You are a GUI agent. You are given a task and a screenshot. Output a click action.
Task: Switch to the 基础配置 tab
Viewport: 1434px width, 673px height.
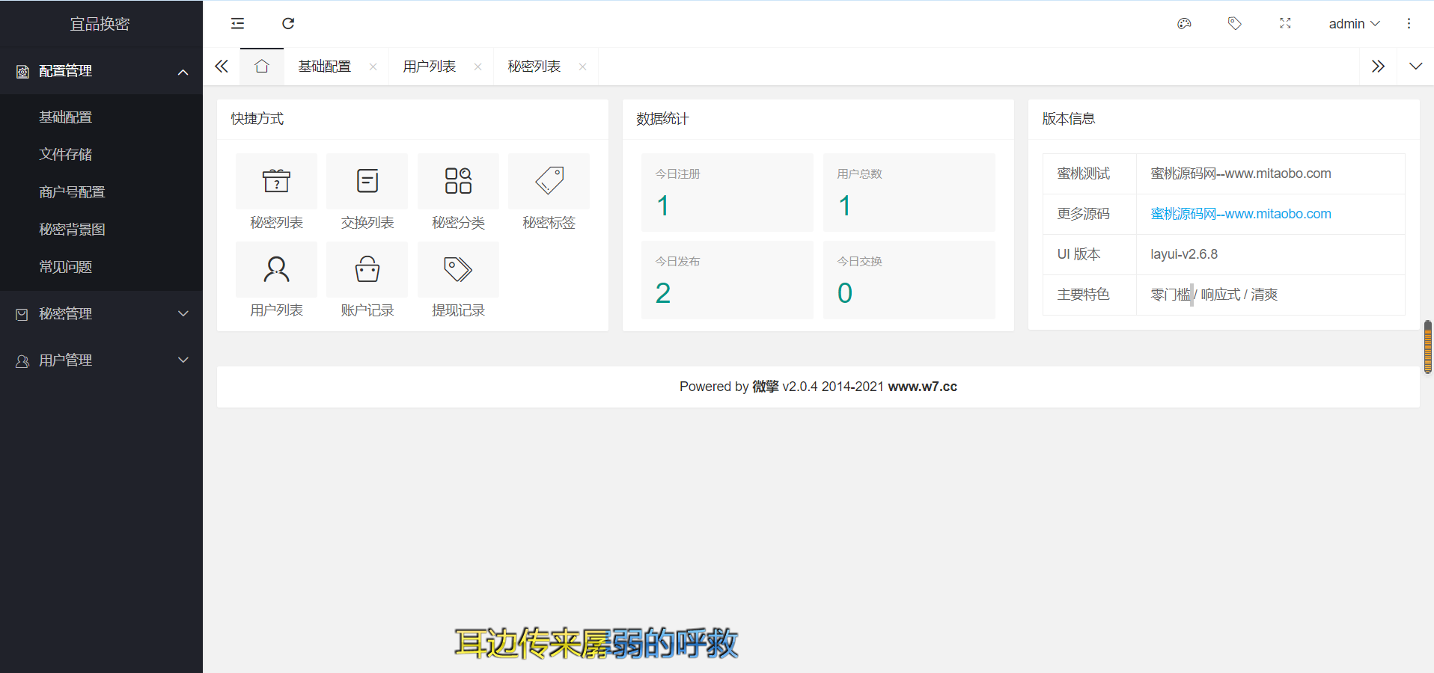click(325, 67)
